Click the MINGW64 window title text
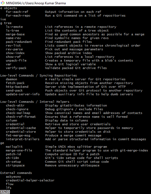Screen dimensions: 151x194 (x=36, y=3)
